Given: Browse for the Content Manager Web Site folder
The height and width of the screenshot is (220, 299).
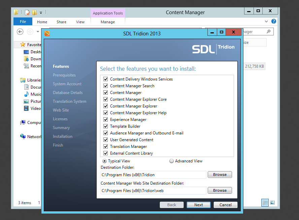Looking at the screenshot, I should pyautogui.click(x=220, y=190).
